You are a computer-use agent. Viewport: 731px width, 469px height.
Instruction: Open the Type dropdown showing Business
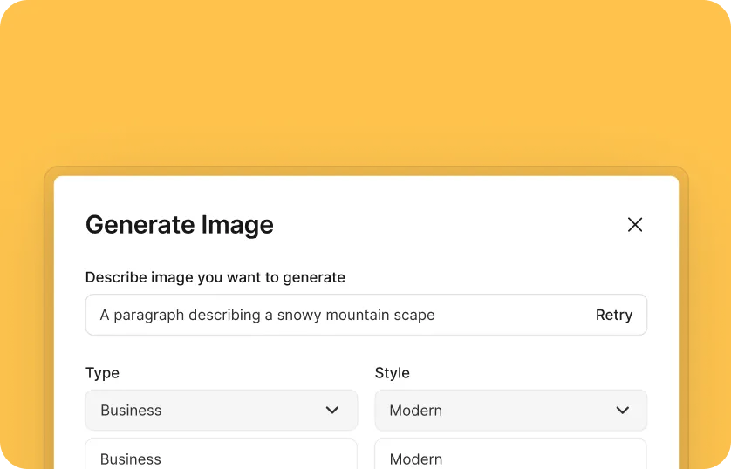click(x=221, y=410)
